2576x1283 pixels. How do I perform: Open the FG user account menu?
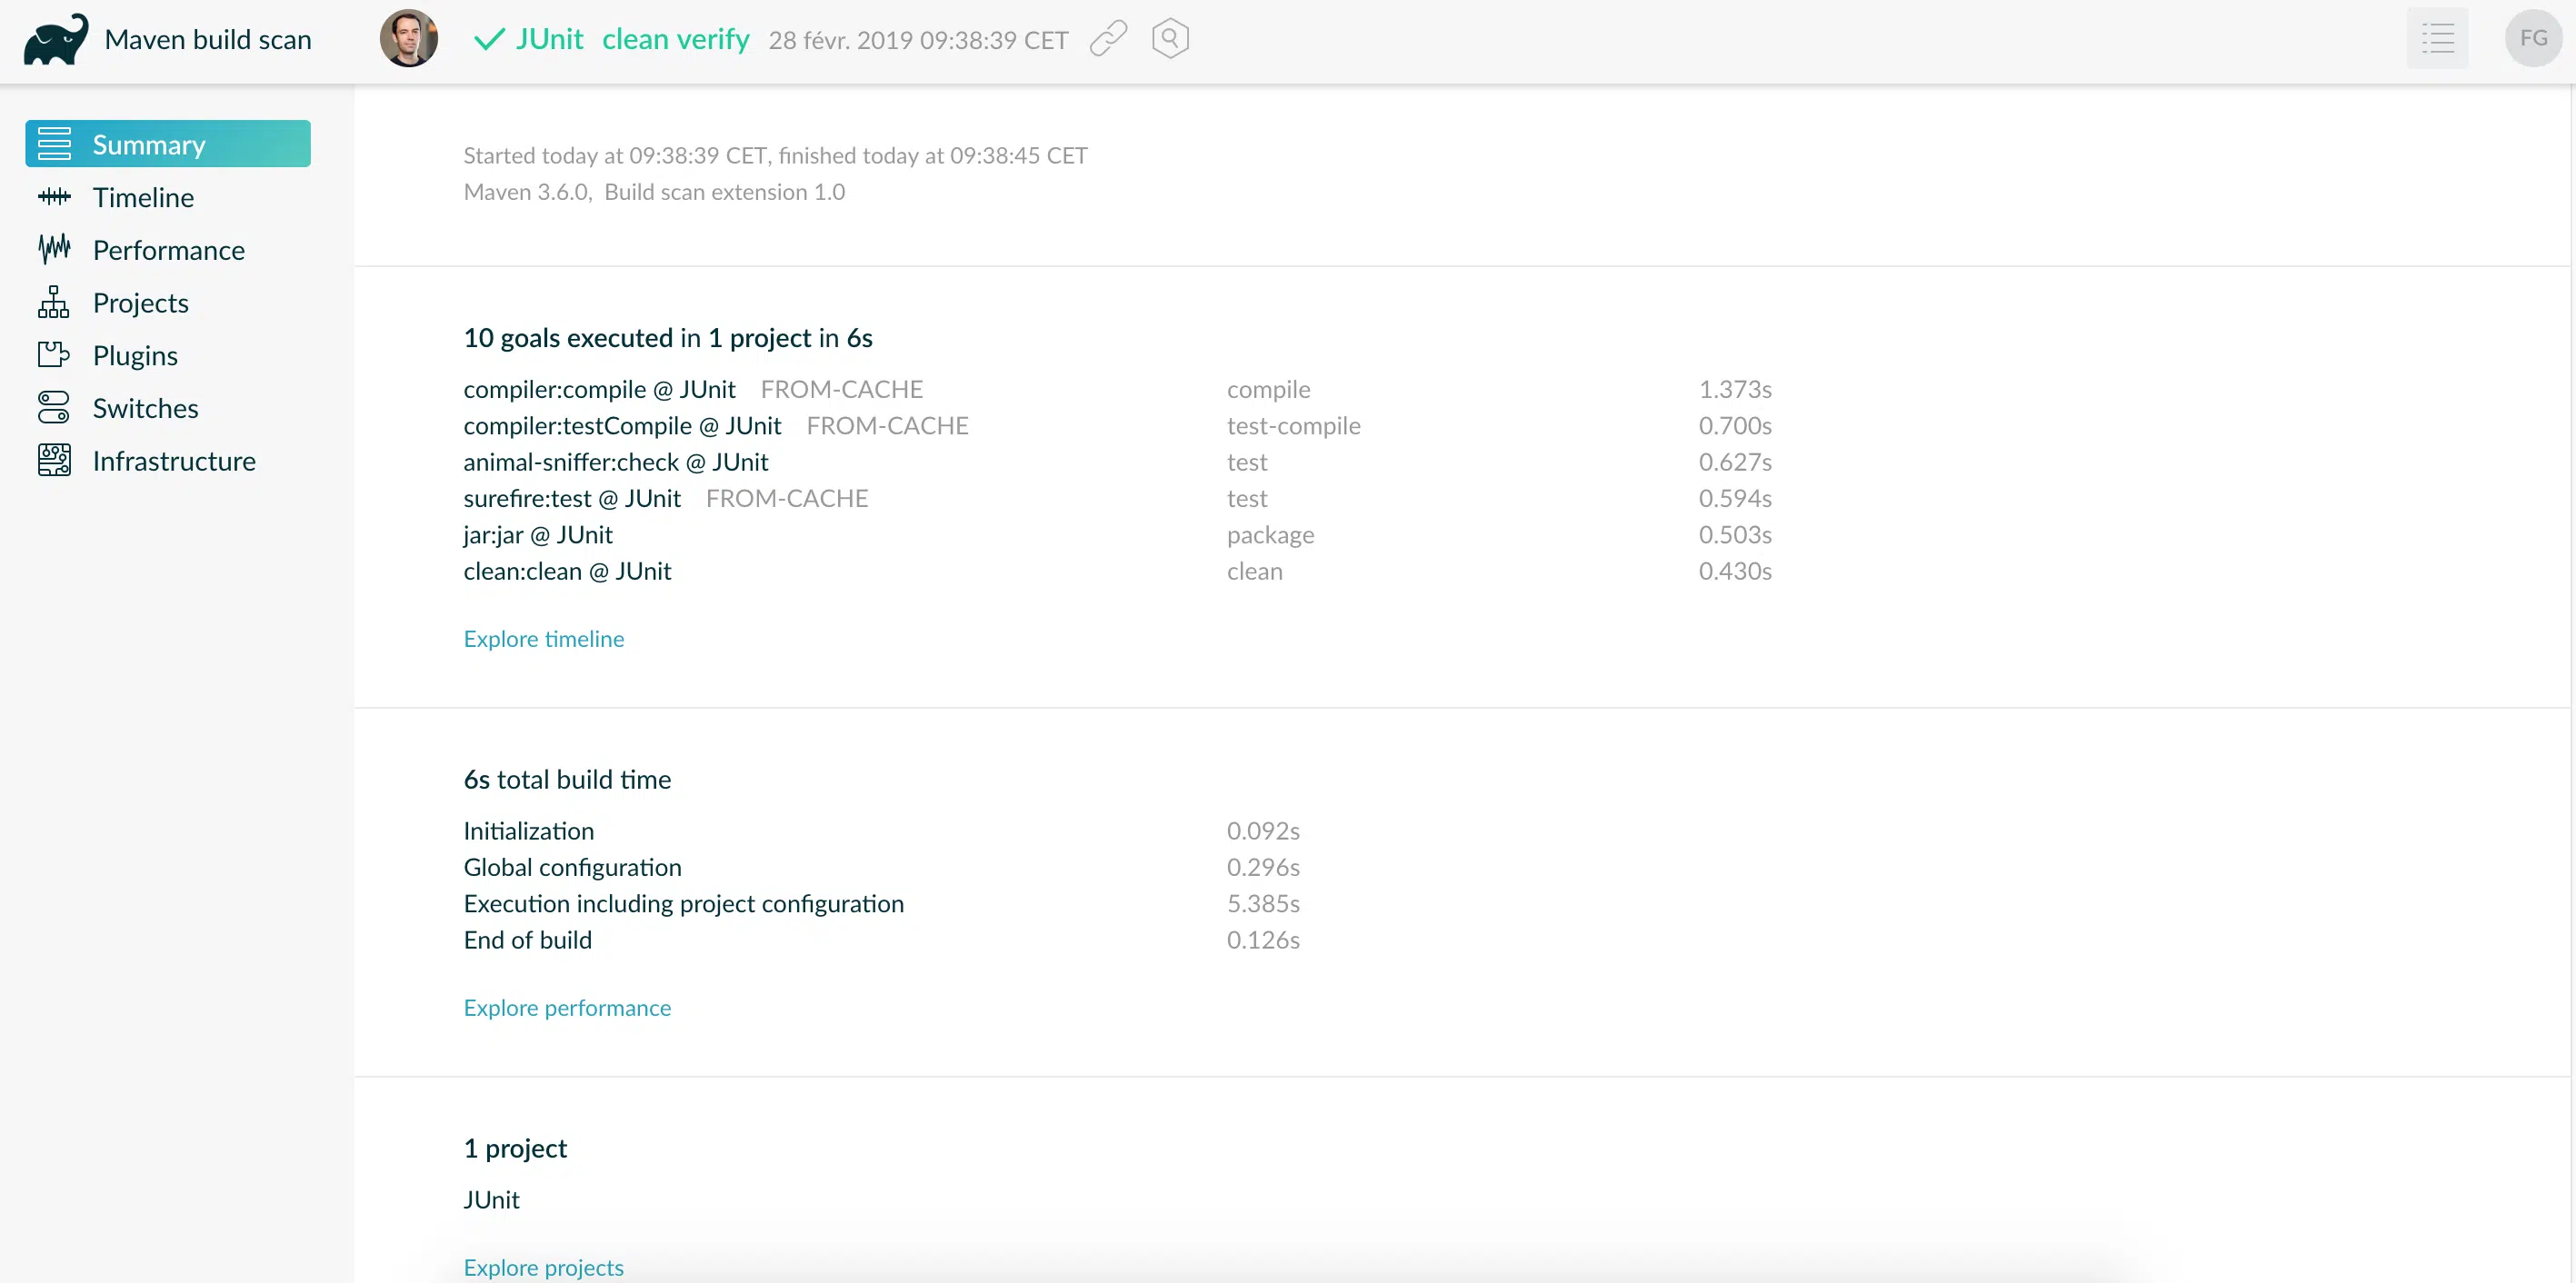click(2534, 39)
